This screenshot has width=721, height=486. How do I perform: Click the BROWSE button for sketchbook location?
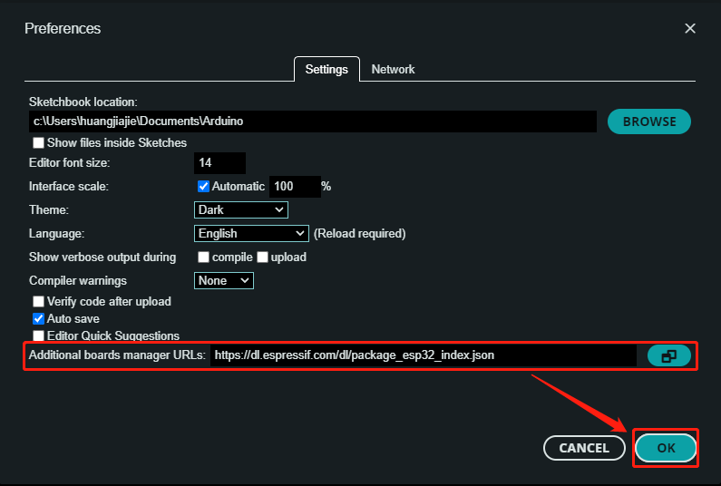point(648,121)
